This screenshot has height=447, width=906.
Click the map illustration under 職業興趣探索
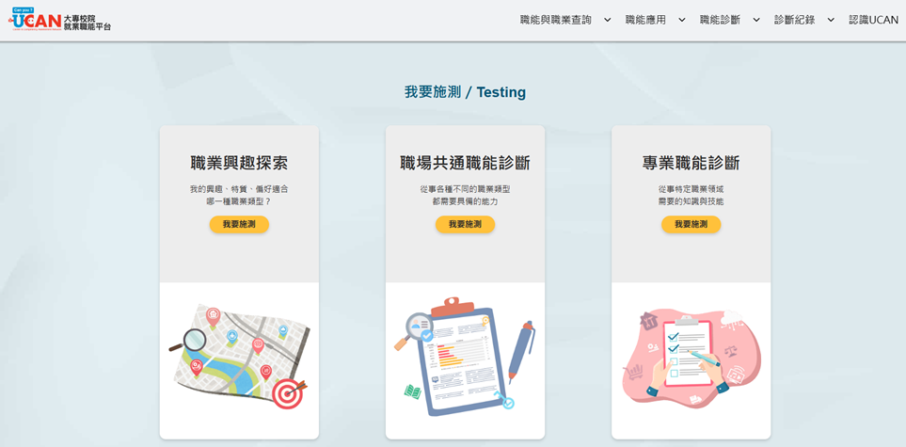pos(239,357)
